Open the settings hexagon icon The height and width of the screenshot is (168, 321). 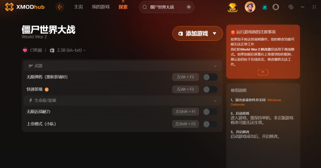pyautogui.click(x=291, y=7)
